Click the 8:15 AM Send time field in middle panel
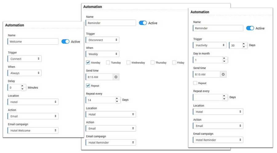Viewport: 277px width, 153px height. coord(99,77)
